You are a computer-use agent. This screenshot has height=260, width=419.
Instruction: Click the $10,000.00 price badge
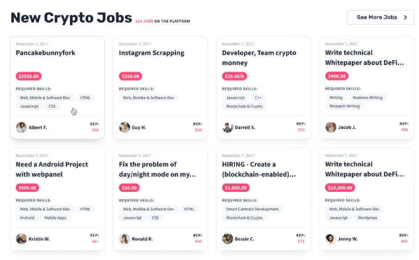coord(340,188)
